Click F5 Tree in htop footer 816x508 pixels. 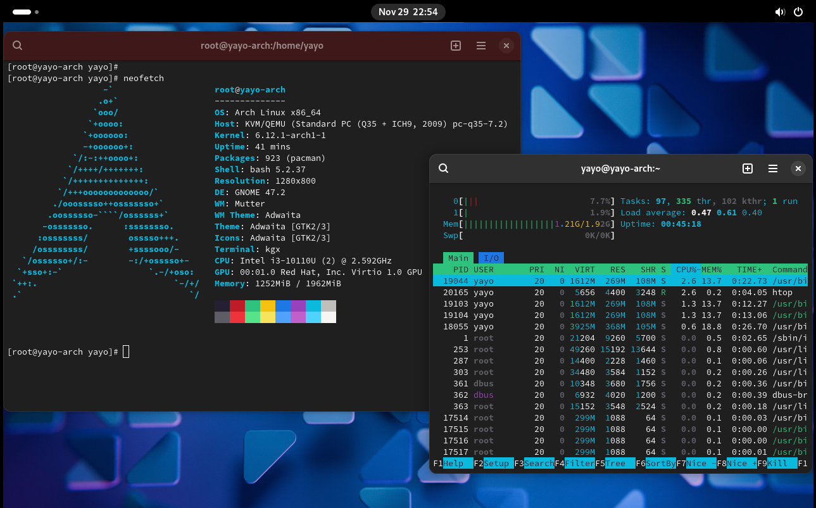pos(615,464)
